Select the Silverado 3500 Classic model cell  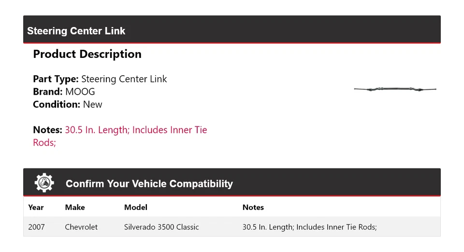tap(161, 227)
